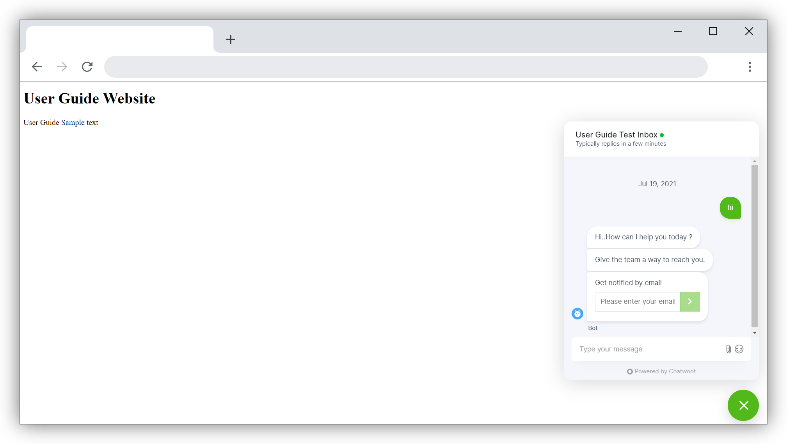Select the browser address bar
Screen dimensions: 787x444
point(407,66)
